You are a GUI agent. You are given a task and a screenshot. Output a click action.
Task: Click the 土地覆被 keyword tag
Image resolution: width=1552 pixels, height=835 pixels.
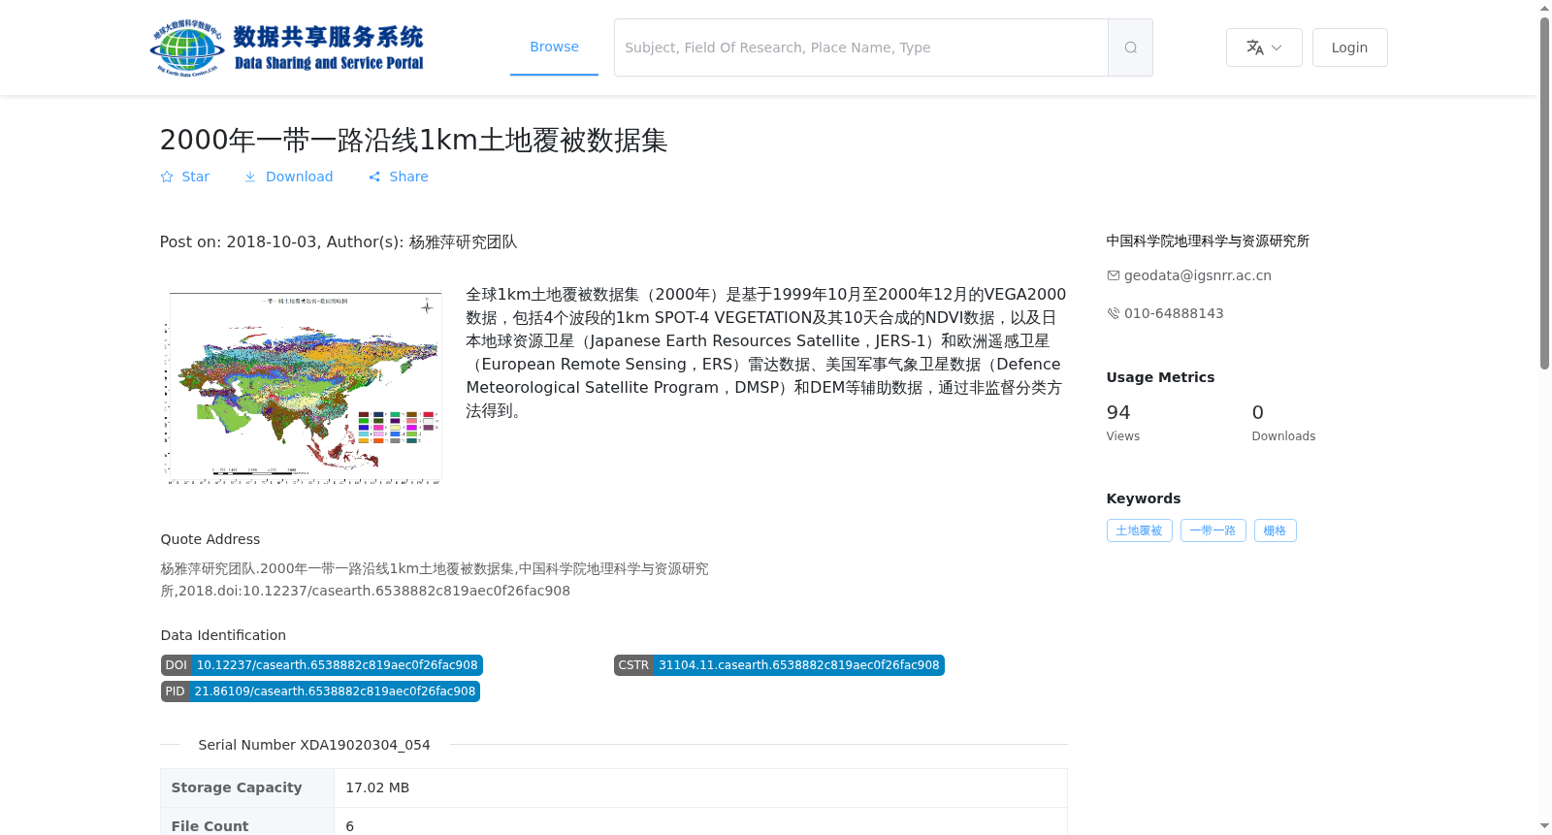(1139, 530)
